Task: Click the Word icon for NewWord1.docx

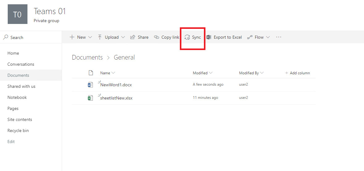Action: click(90, 85)
